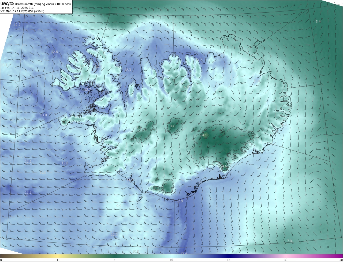343x262 pixels.
Task: Click the colorbar tick label 1
Action: [57, 260]
